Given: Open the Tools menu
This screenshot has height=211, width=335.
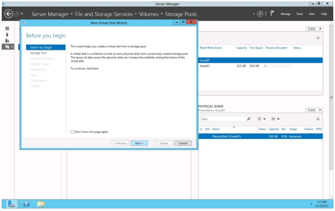Looking at the screenshot, I should pos(300,14).
